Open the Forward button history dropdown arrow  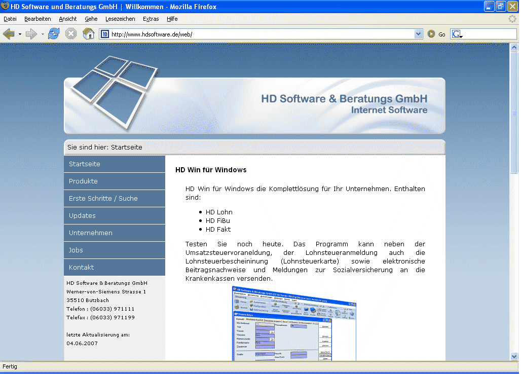[x=43, y=34]
